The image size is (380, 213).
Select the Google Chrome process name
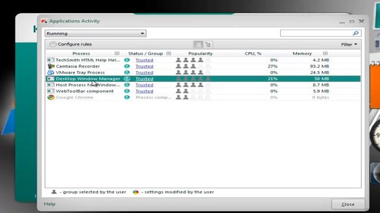pos(74,97)
